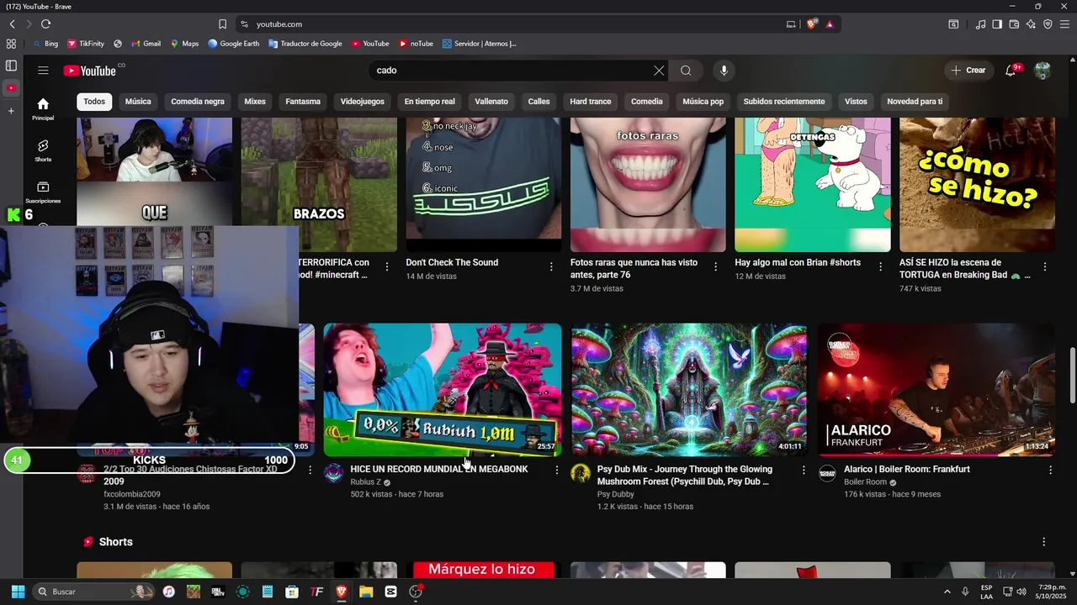Click the search field containing cado
Screen dimensions: 1077x605
click(x=513, y=71)
